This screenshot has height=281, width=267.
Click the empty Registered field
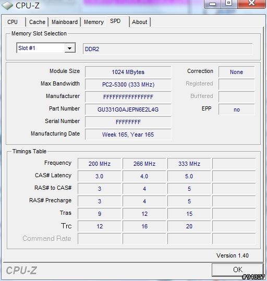point(237,84)
